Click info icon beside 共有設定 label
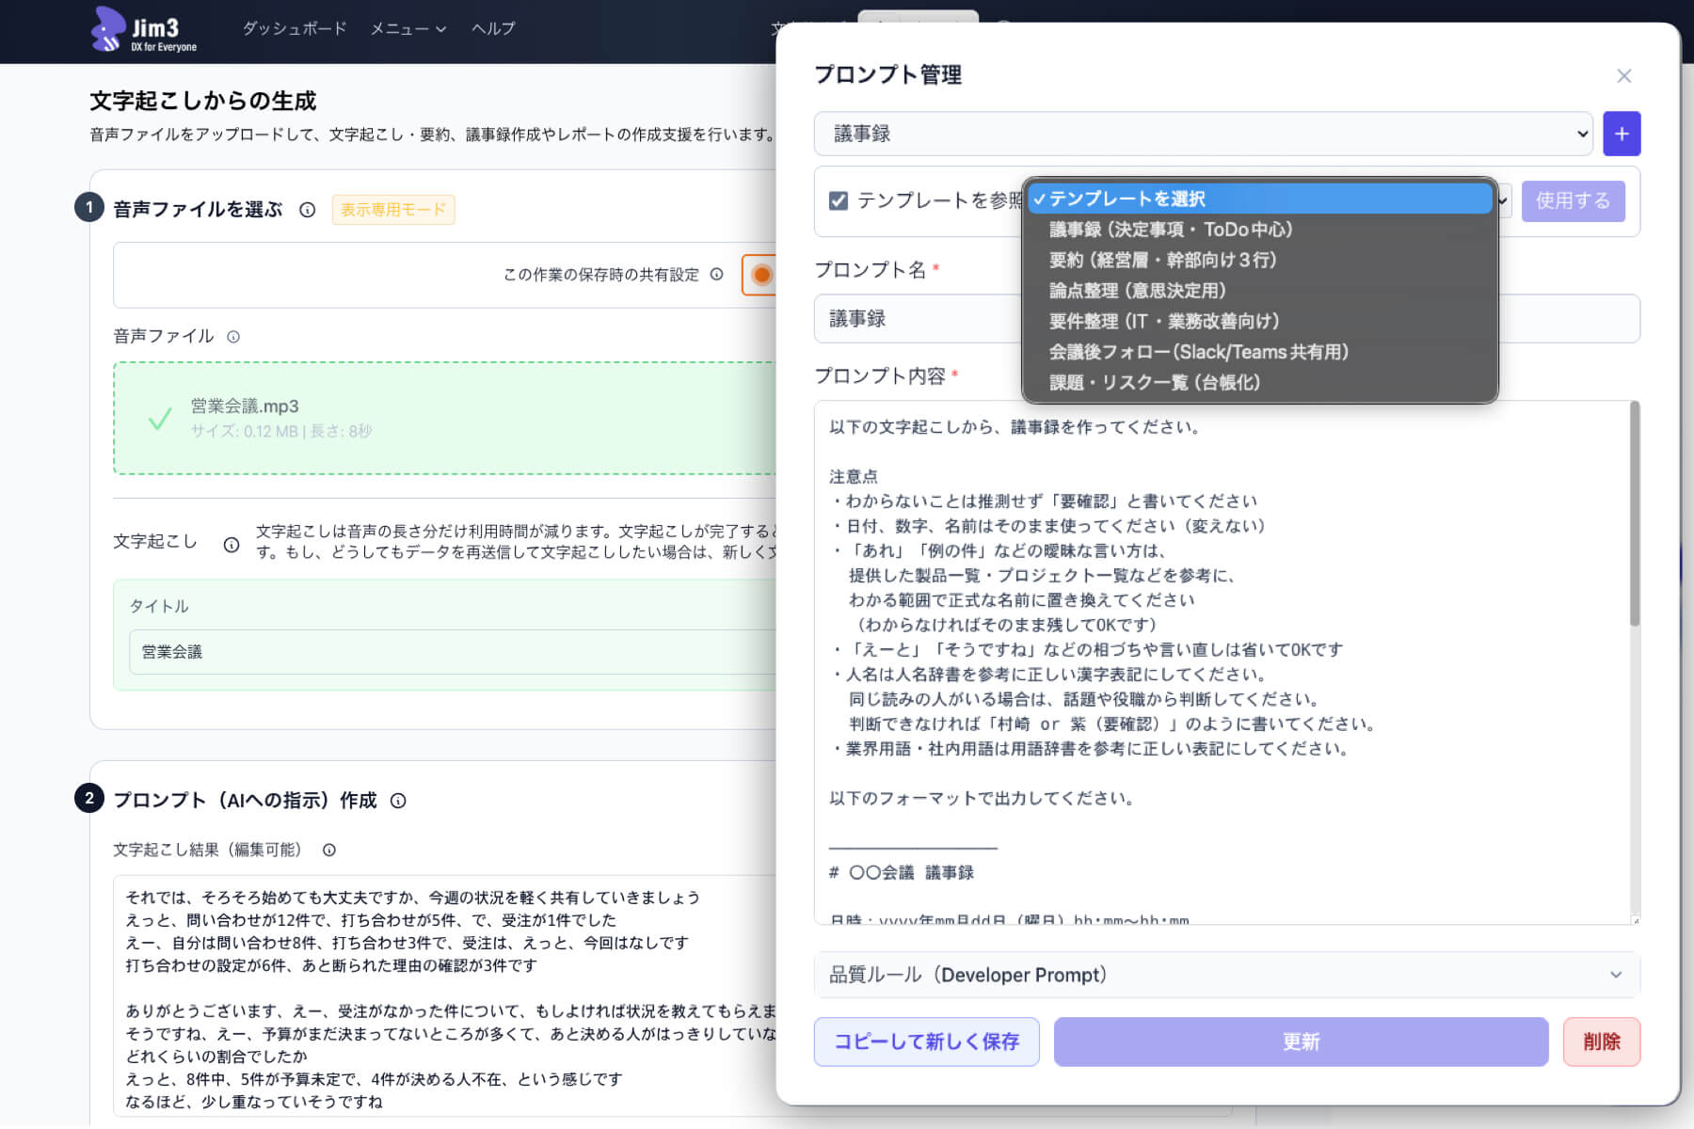The width and height of the screenshot is (1694, 1129). coord(716,275)
